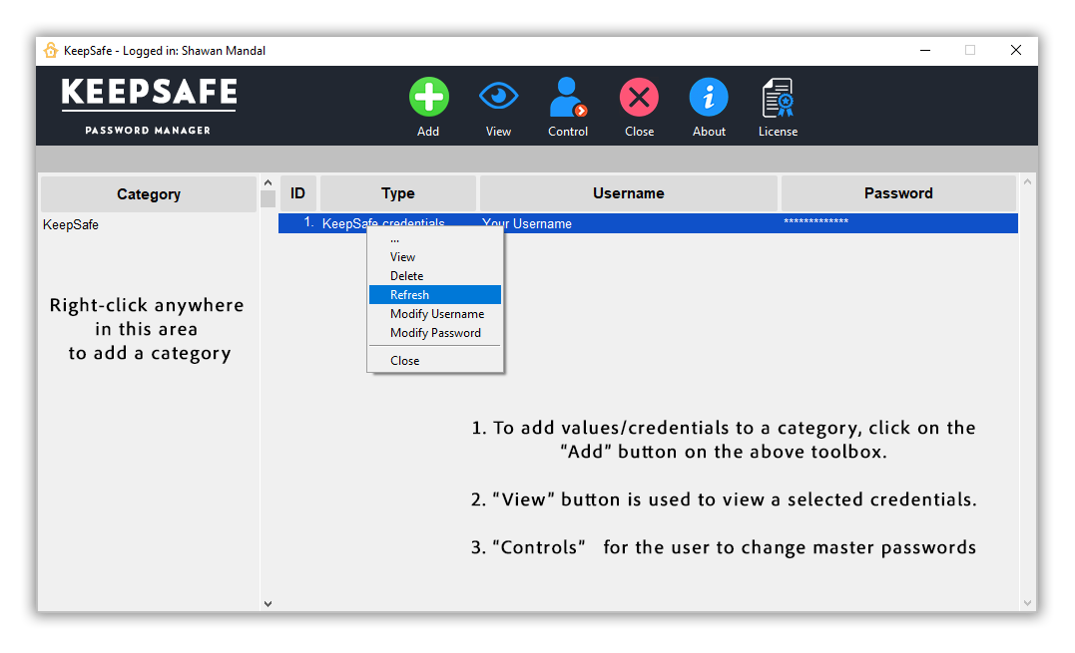Select Modify Username in context menu
The image size is (1075, 653).
[x=434, y=314]
